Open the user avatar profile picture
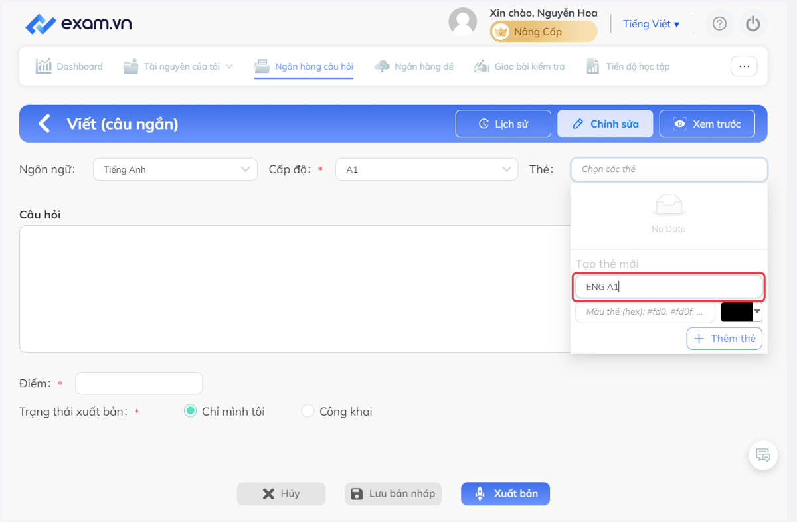 (x=463, y=22)
